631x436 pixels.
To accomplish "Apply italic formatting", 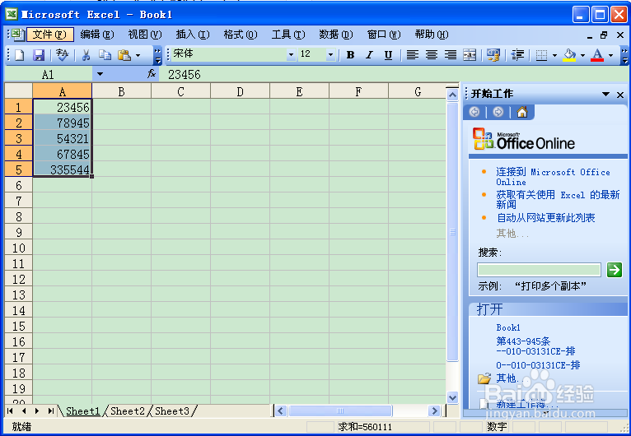I will 369,55.
